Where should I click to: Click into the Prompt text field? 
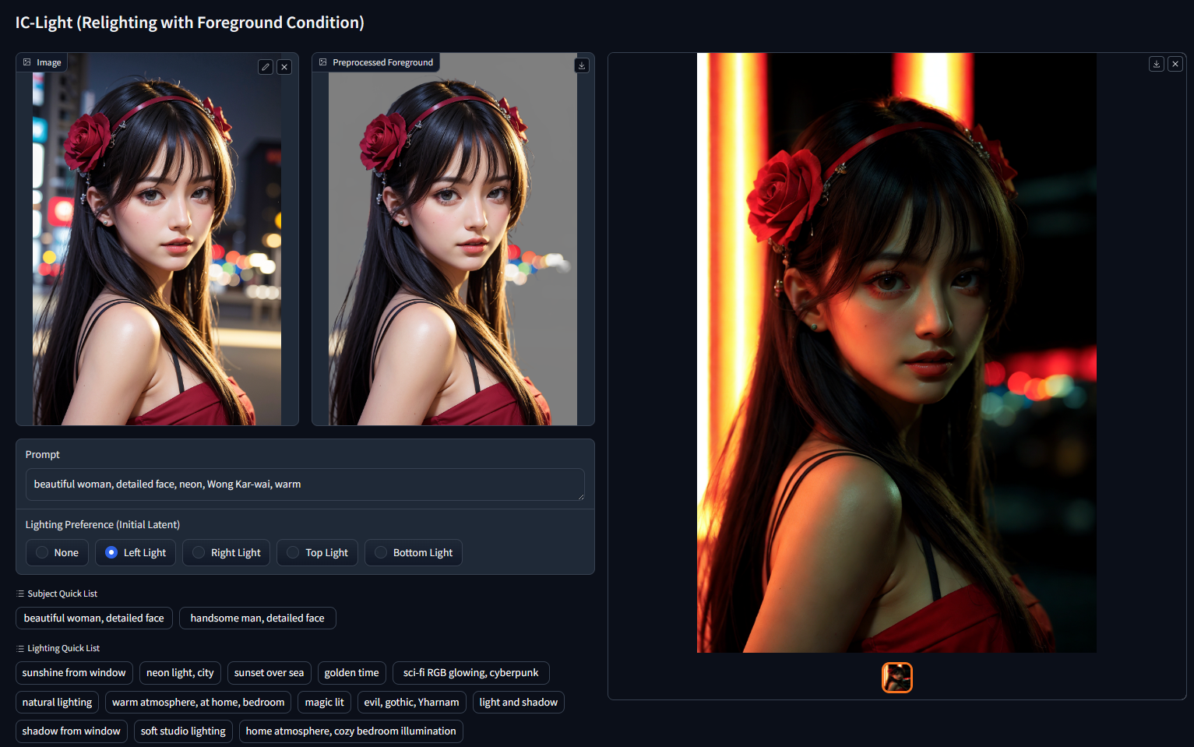coord(305,484)
